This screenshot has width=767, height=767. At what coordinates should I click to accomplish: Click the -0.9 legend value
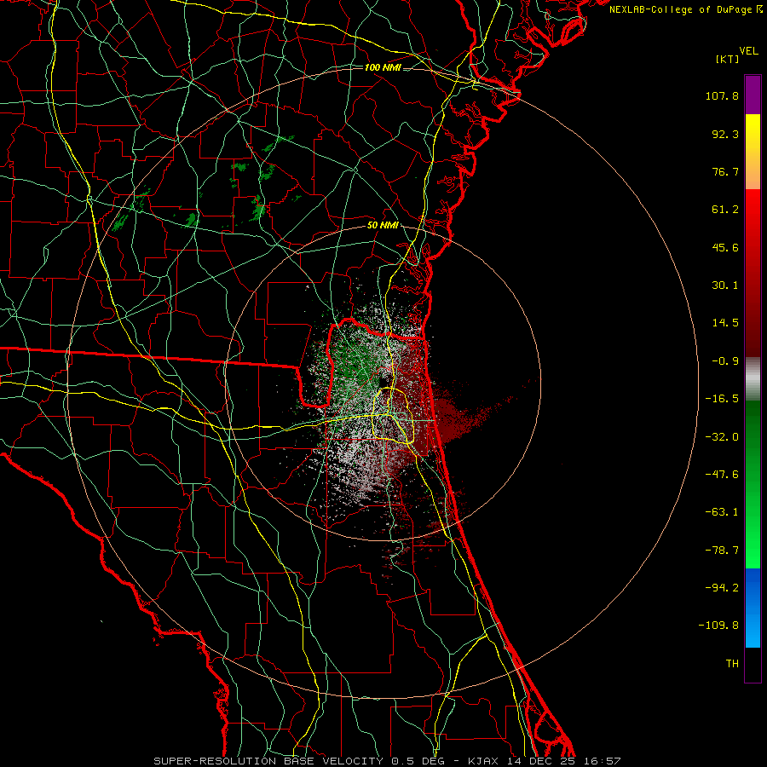click(x=725, y=361)
